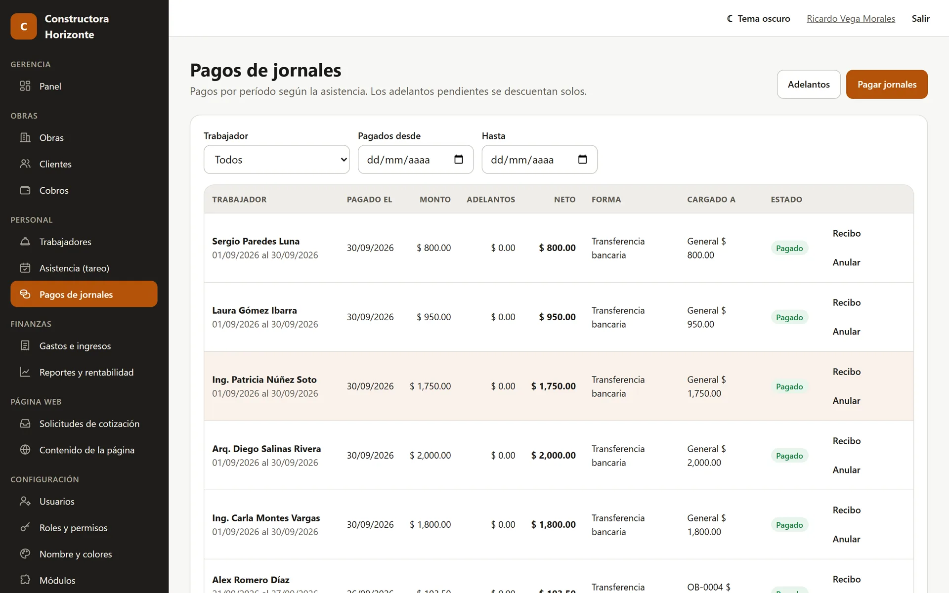Image resolution: width=949 pixels, height=593 pixels.
Task: Open Recibo for Ing. Patricia Núñez Soto
Action: point(846,372)
